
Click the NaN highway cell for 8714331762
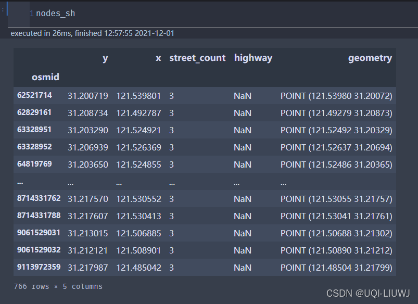tap(243, 199)
